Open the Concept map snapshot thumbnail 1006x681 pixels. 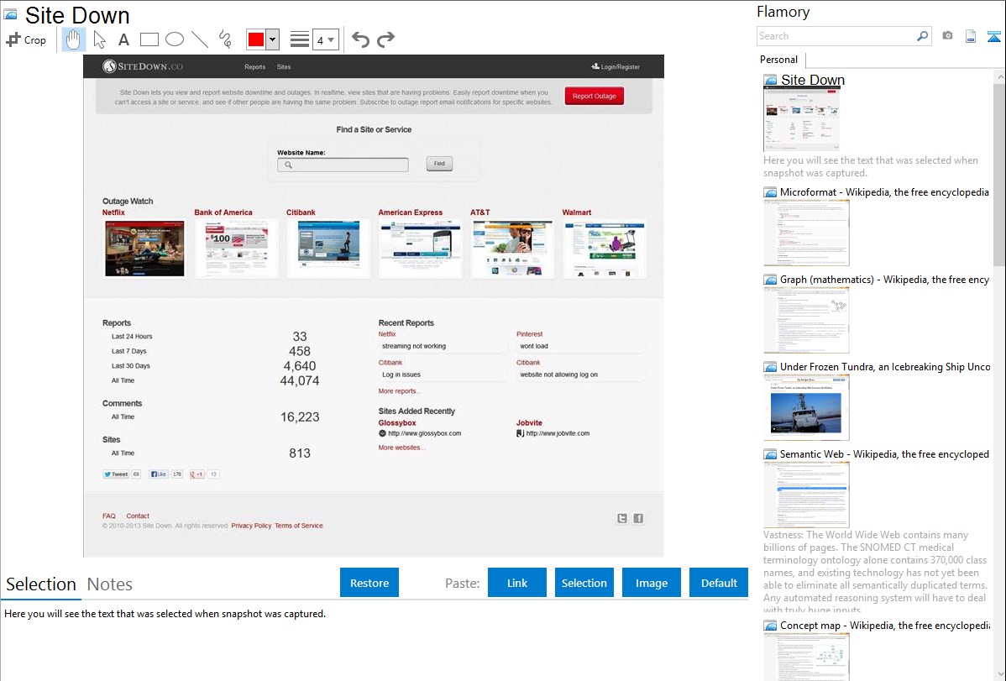coord(806,657)
